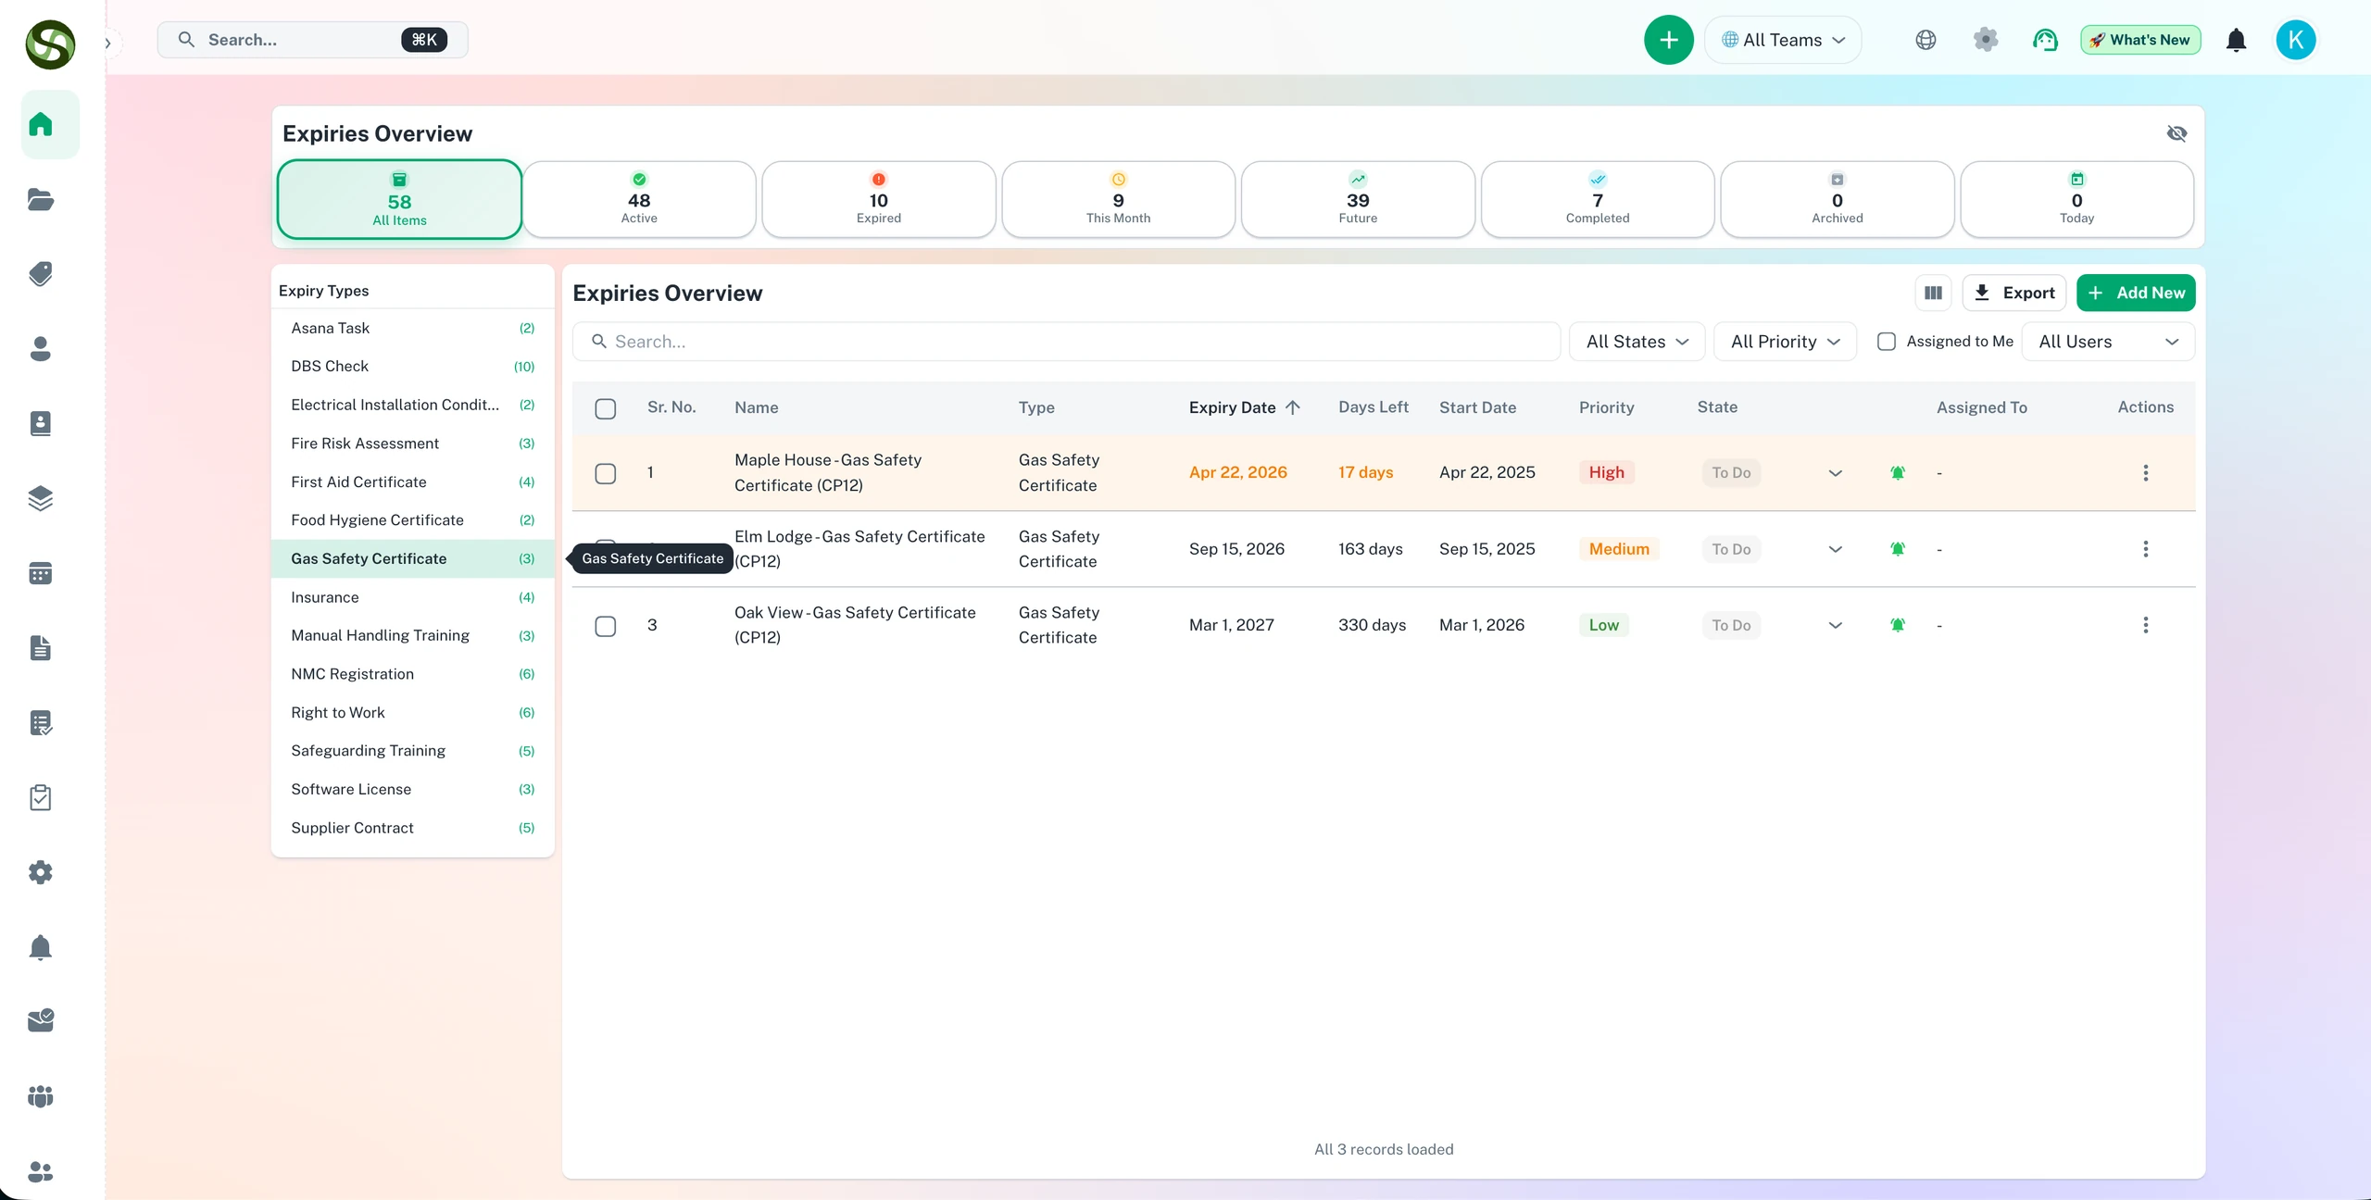Open the calendar sidebar icon
2371x1200 pixels.
pos(41,573)
